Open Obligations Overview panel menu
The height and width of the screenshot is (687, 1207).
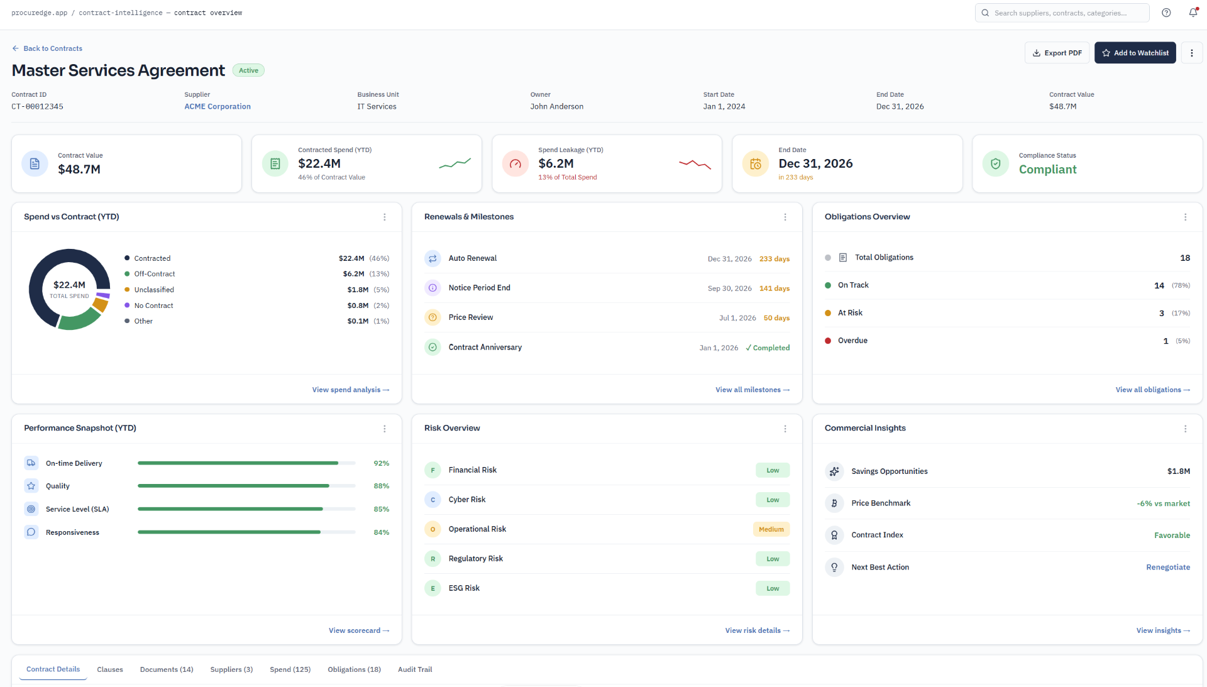click(x=1186, y=217)
